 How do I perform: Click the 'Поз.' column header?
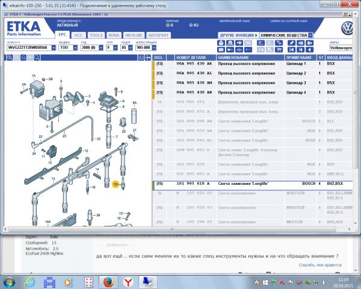[x=159, y=58]
